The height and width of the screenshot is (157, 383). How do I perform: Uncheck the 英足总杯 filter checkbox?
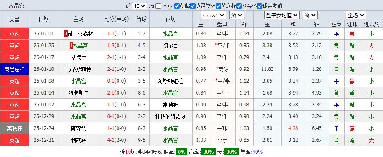pos(193,6)
